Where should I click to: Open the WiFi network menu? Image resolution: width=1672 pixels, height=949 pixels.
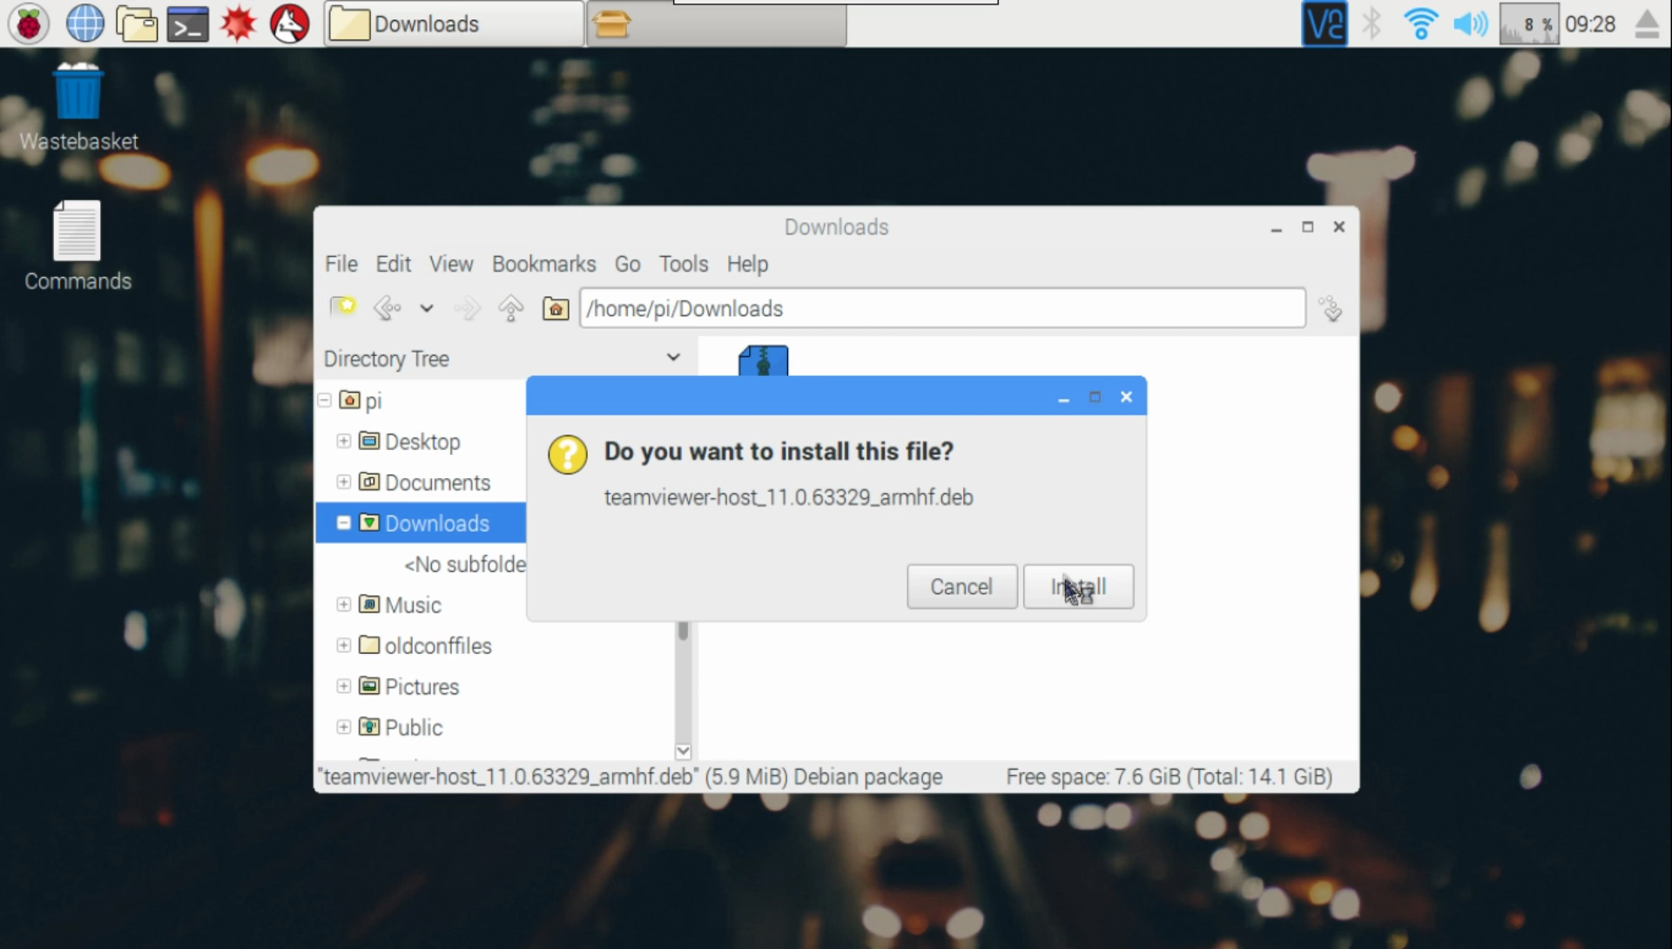tap(1420, 24)
